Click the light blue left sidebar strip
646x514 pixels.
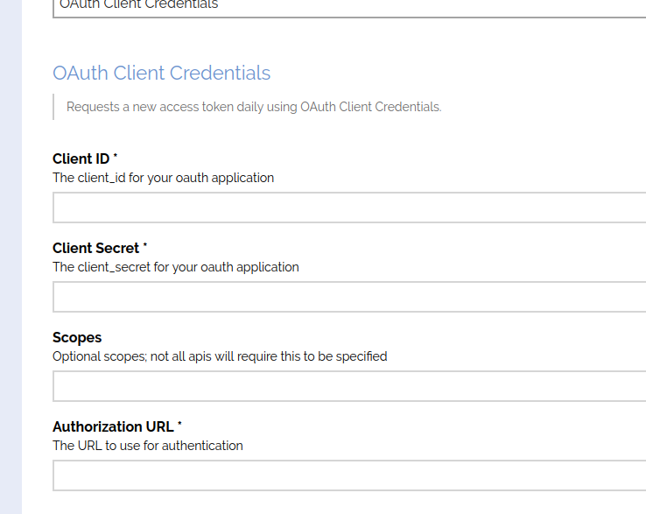[x=11, y=257]
